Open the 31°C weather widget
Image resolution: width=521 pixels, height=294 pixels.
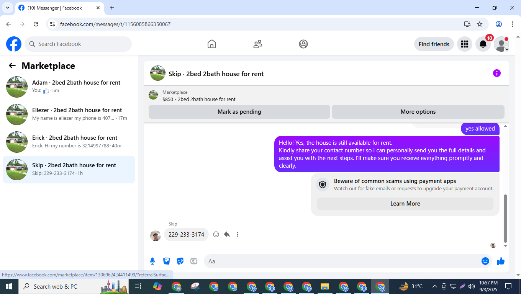[x=411, y=286]
